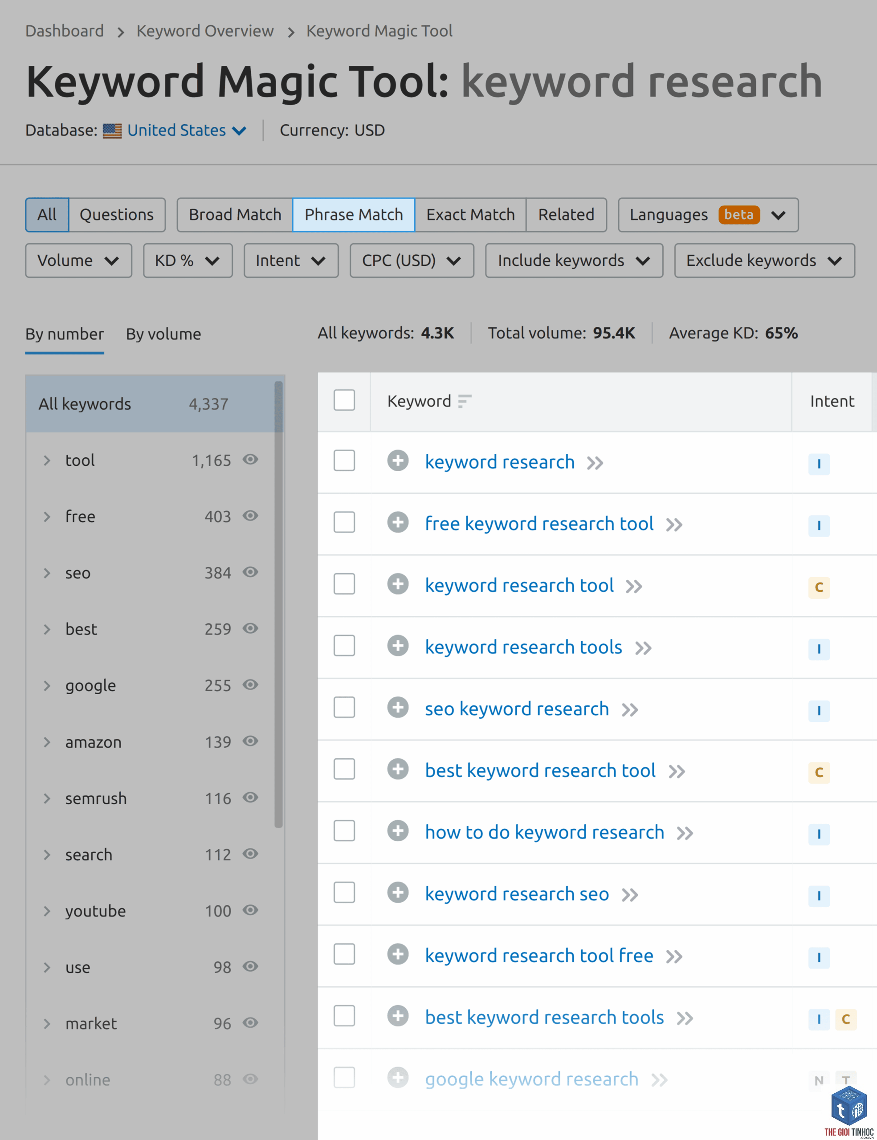877x1140 pixels.
Task: Click the 'All' filter button
Action: pyautogui.click(x=47, y=215)
